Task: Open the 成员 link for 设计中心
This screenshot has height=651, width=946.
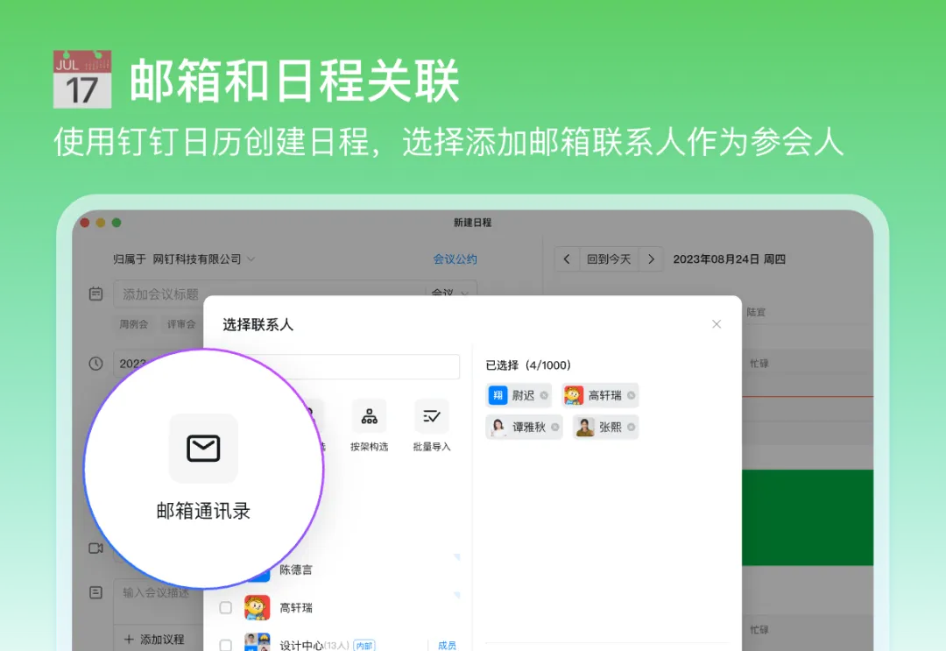Action: pyautogui.click(x=447, y=645)
